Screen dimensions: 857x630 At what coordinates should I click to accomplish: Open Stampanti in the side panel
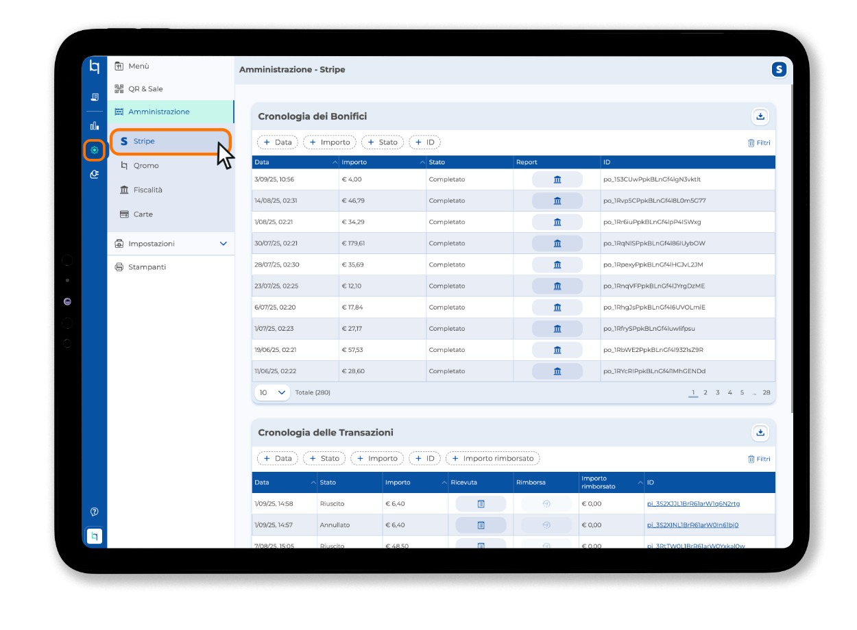(171, 267)
